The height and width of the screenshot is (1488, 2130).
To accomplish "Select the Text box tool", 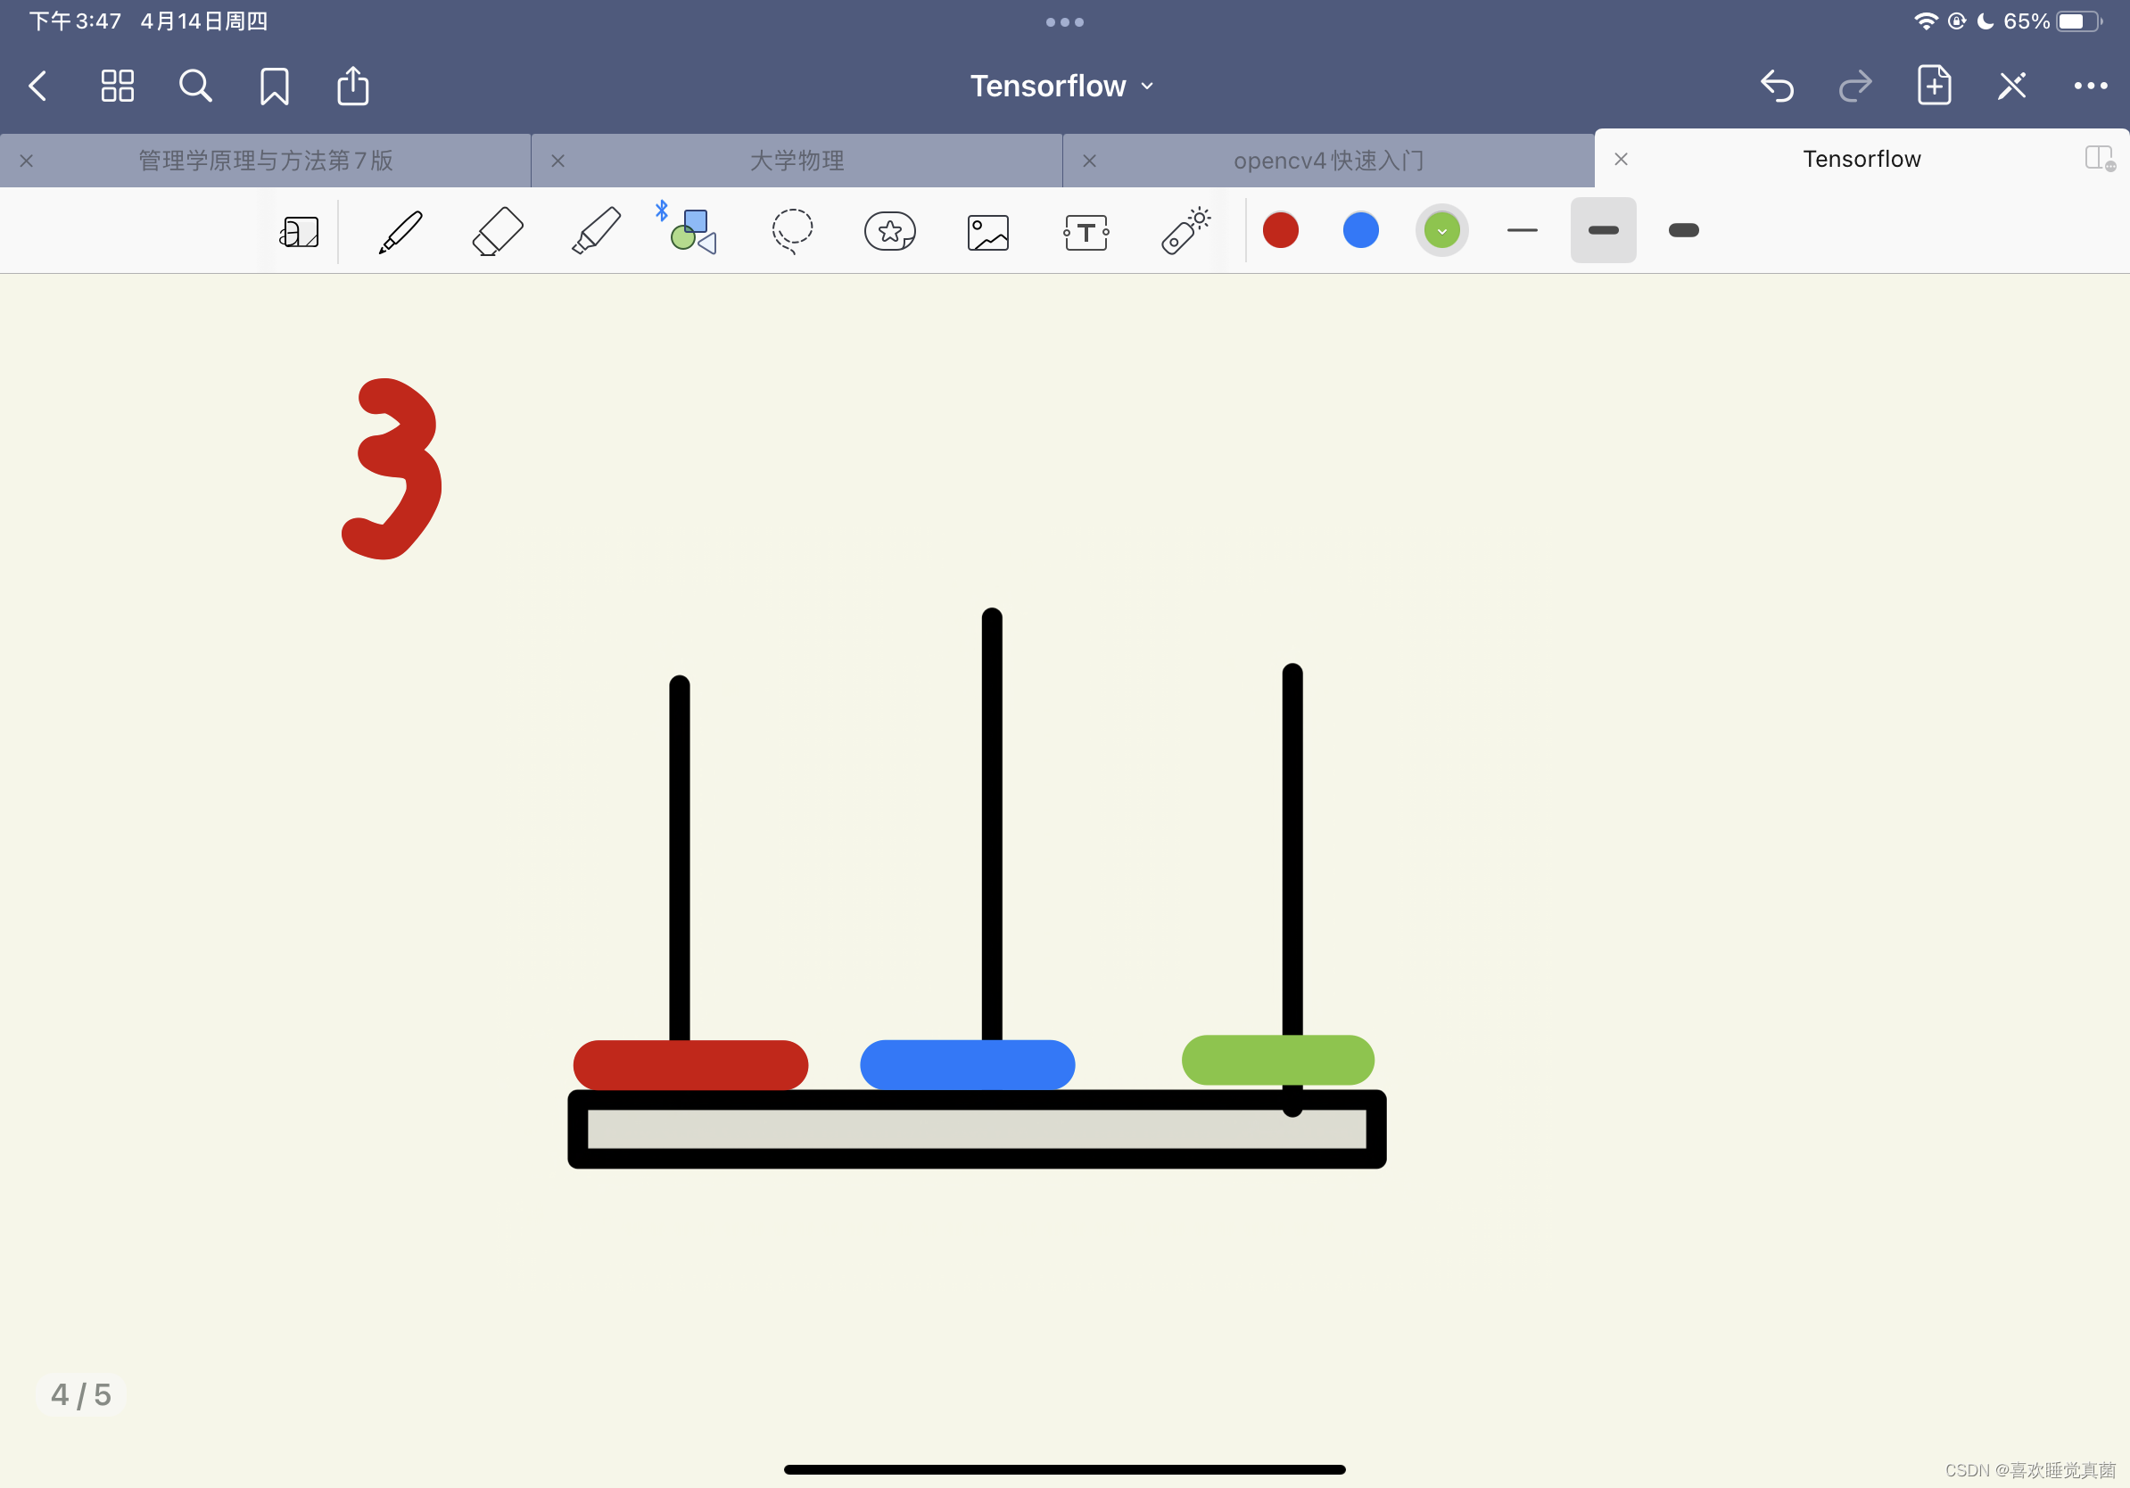I will [x=1086, y=232].
